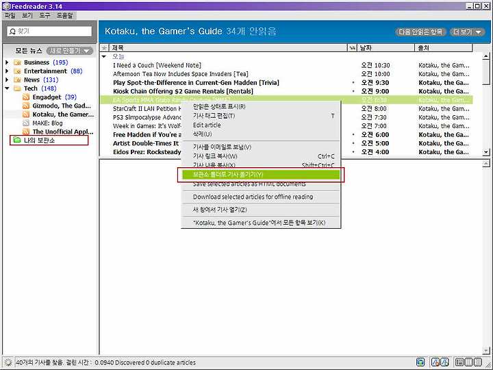Choose 삭제 in context menu

tap(261, 134)
